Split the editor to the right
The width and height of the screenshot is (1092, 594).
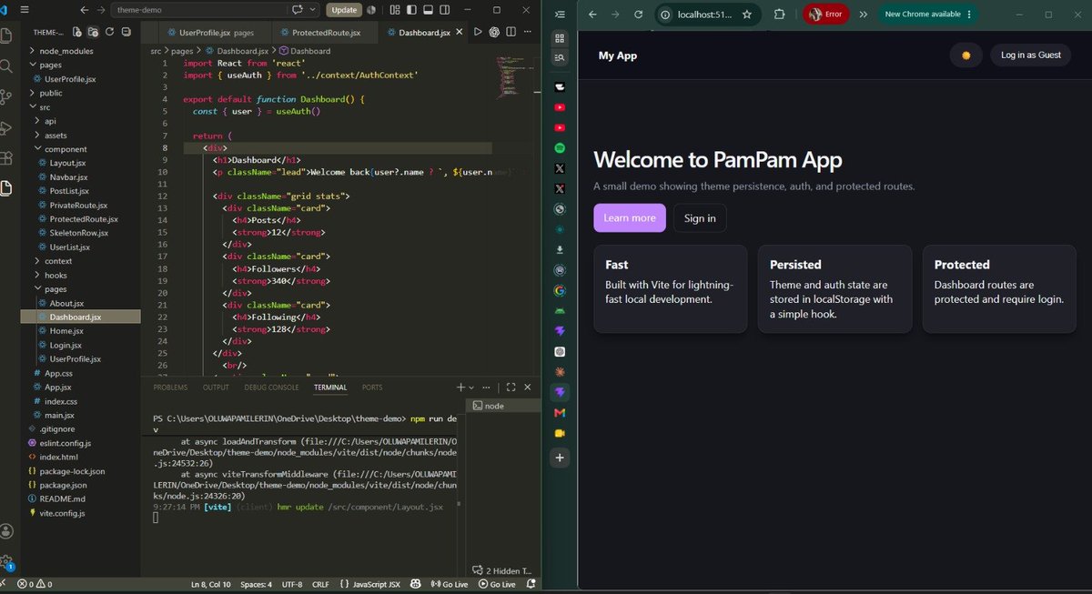click(x=511, y=32)
